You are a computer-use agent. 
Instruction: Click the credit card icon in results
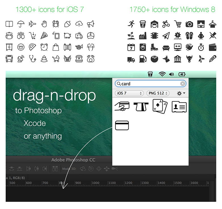pyautogui.click(x=122, y=125)
